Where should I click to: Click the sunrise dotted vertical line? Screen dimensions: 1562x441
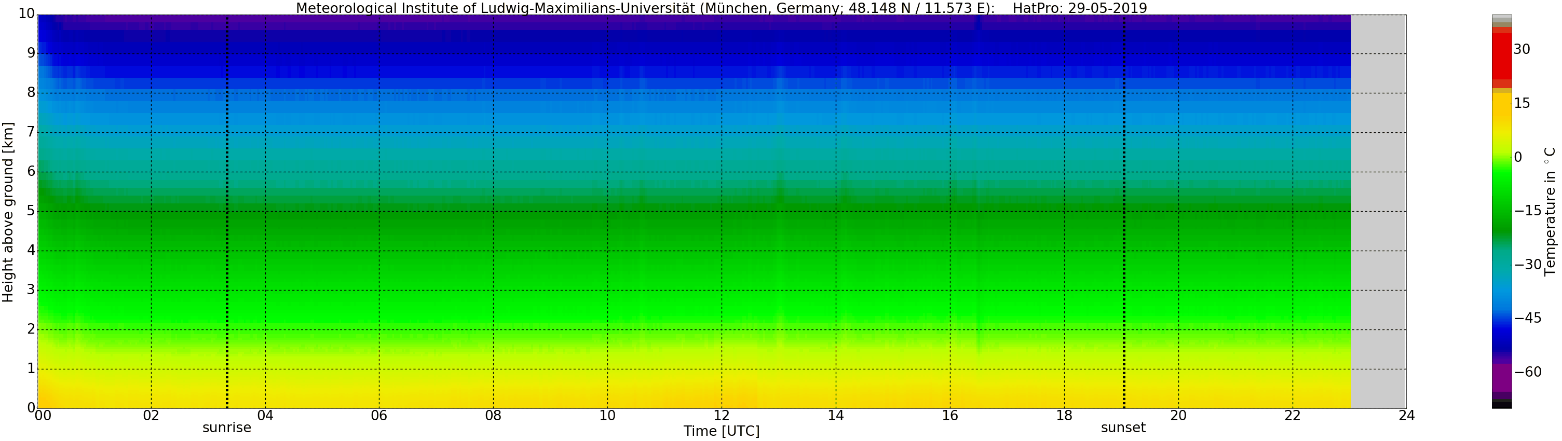(x=227, y=212)
